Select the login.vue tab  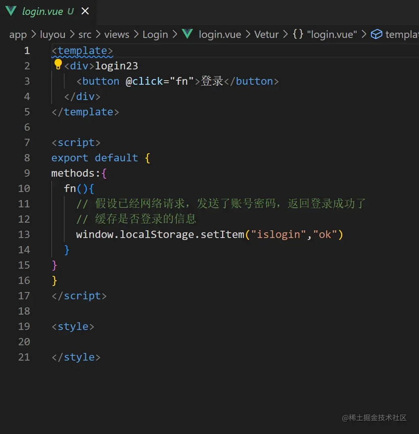pos(48,11)
